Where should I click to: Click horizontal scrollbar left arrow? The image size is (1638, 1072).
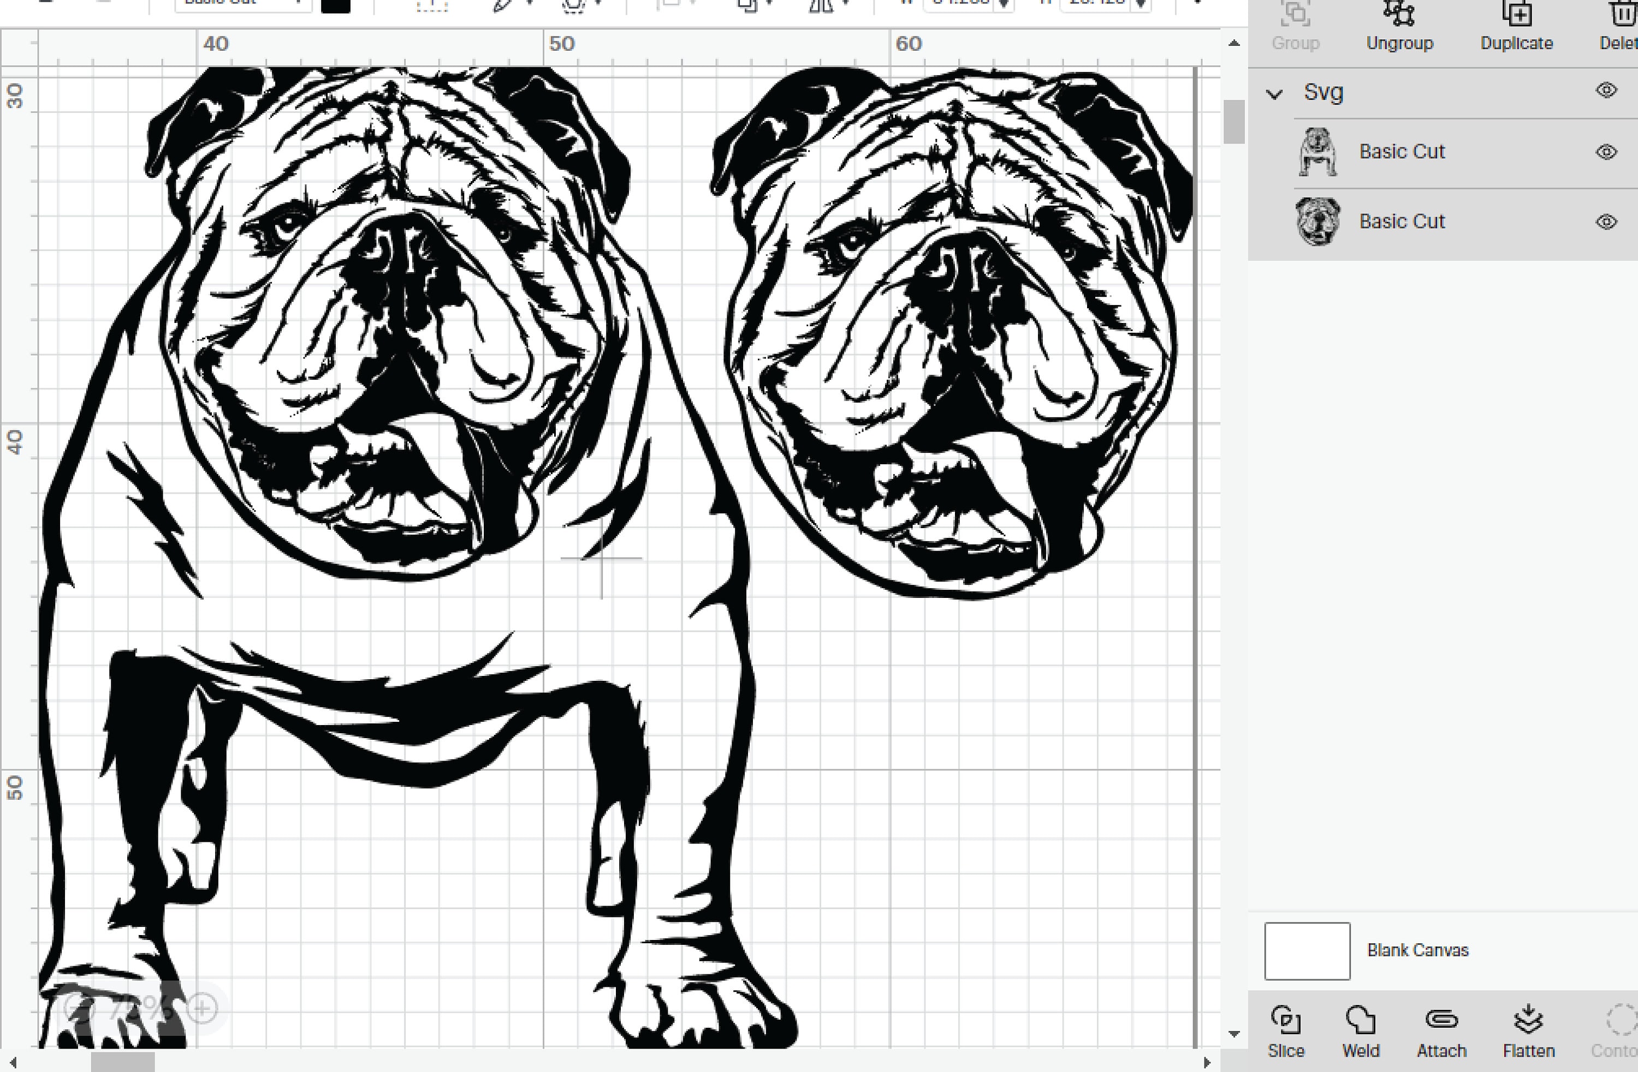pos(13,1062)
